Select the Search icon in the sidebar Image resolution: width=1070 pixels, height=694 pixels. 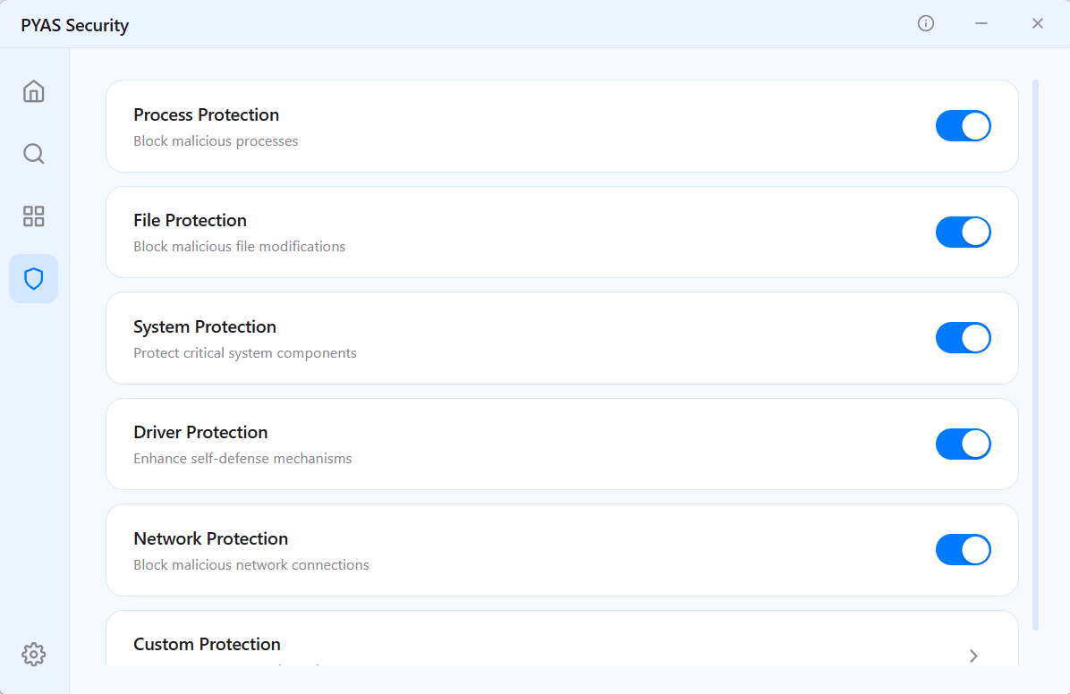[x=33, y=153]
